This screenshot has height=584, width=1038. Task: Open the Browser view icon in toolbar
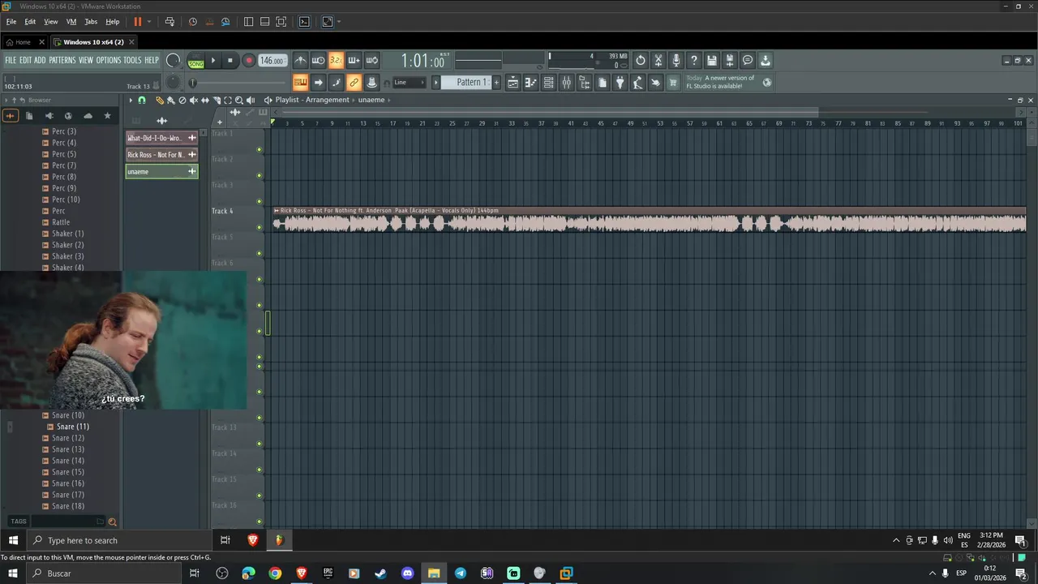tap(584, 82)
